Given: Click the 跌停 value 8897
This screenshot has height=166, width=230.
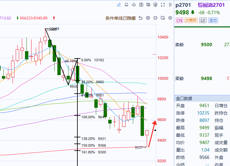Looking at the screenshot, I should [x=204, y=120].
